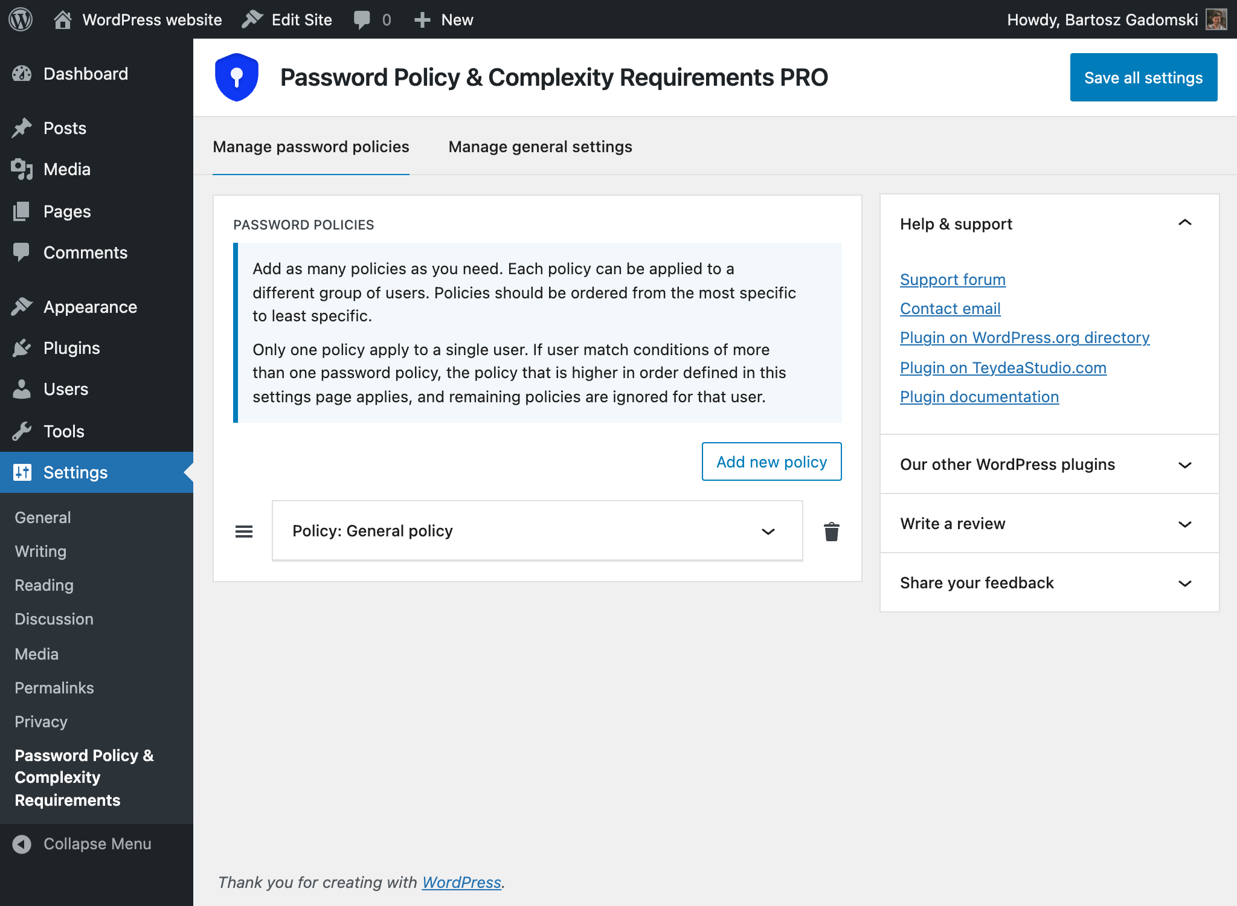Click the Pages sidebar icon
The image size is (1237, 906).
(x=22, y=211)
